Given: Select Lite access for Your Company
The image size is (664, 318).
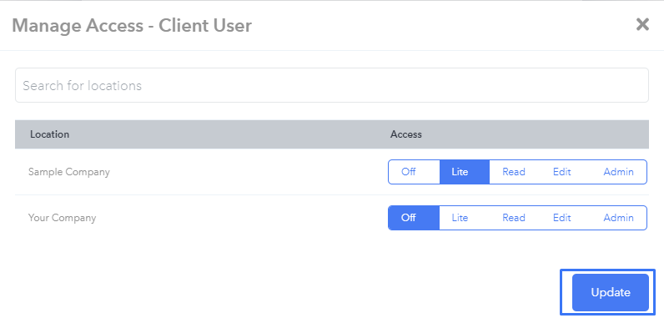Looking at the screenshot, I should pyautogui.click(x=460, y=218).
